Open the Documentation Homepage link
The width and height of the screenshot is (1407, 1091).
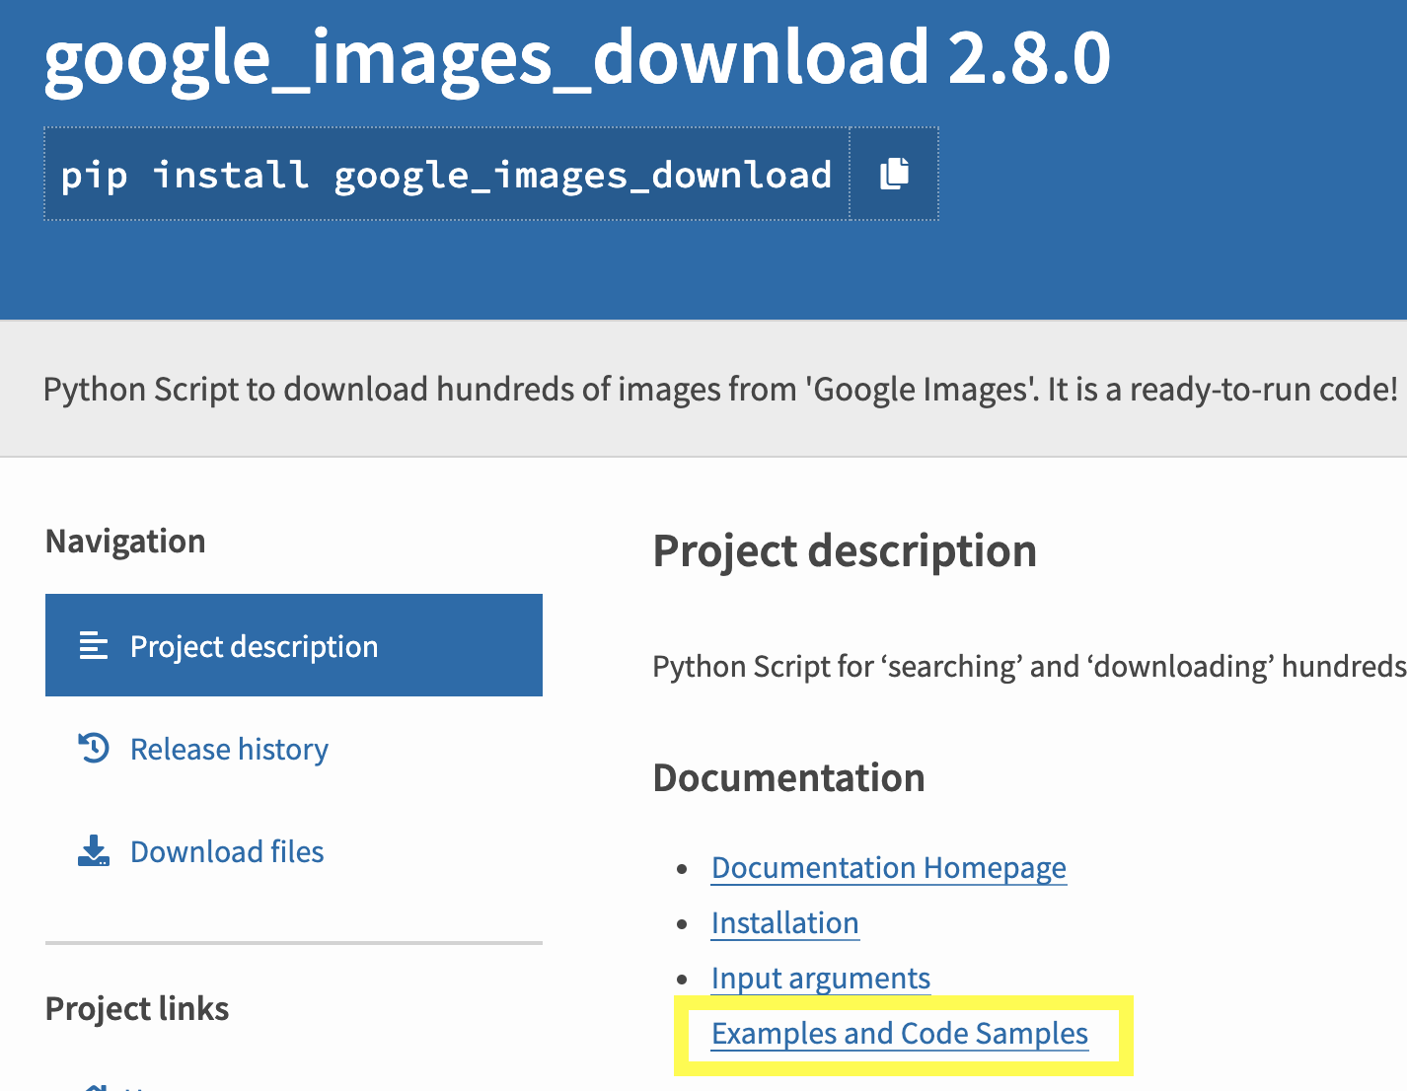(889, 867)
